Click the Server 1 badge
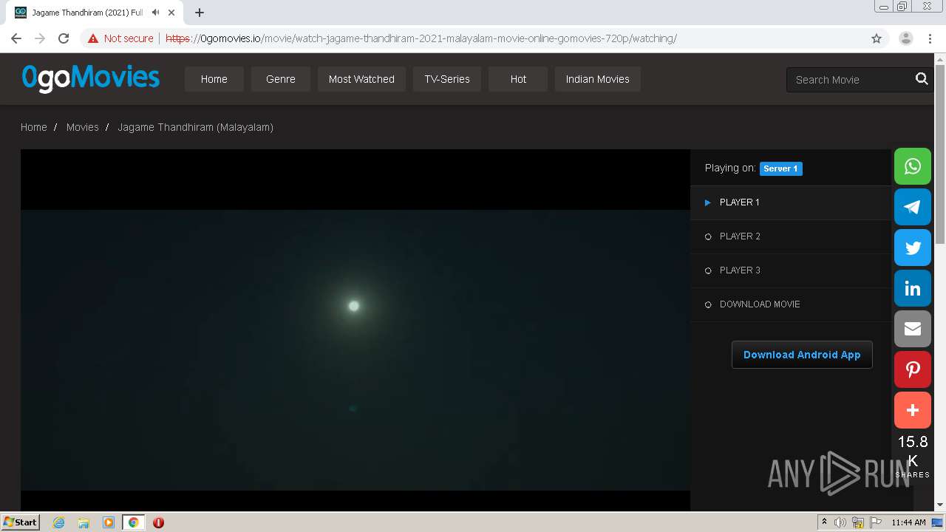The height and width of the screenshot is (532, 946). point(780,168)
